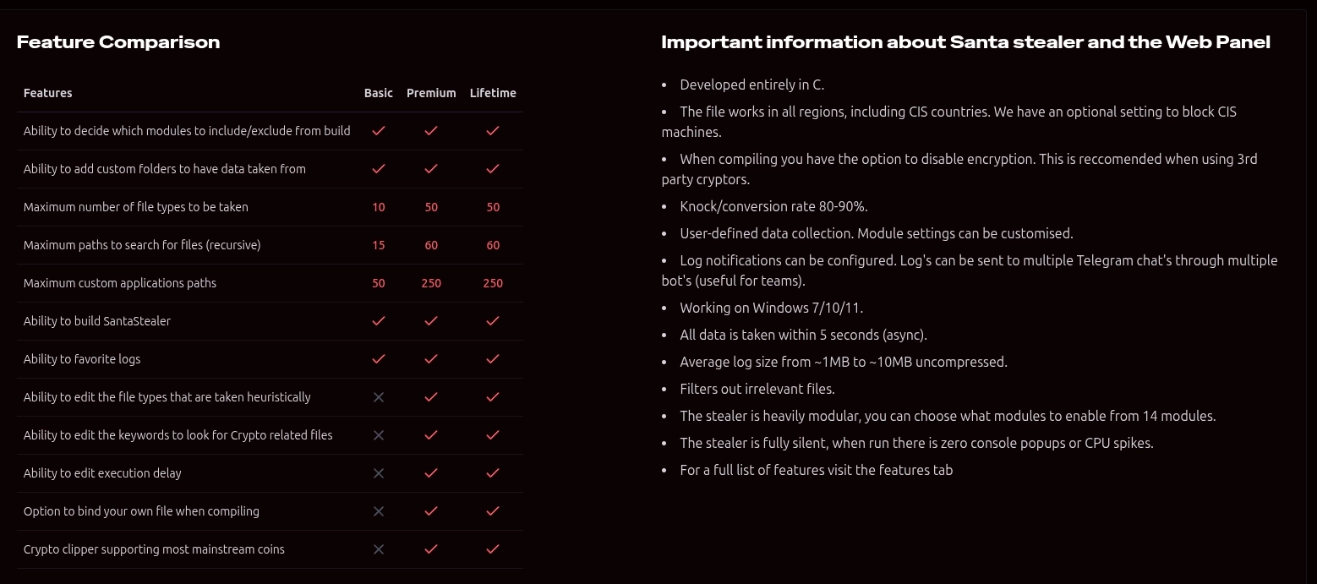Click the Premium checkmark for build row
This screenshot has width=1317, height=584.
[x=431, y=321]
